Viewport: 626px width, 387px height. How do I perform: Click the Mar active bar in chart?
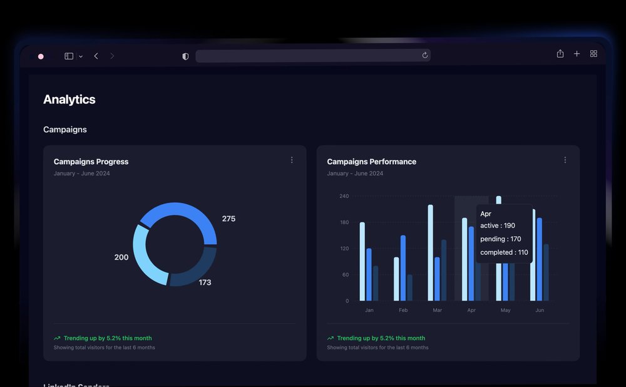(431, 253)
